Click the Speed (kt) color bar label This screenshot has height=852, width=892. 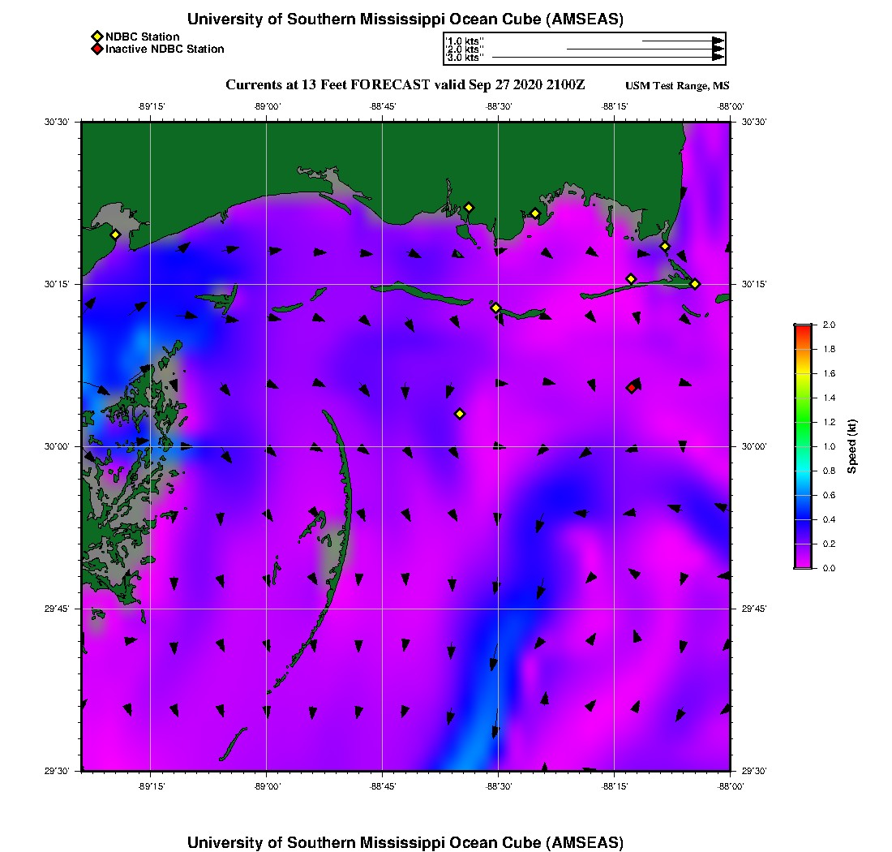click(x=852, y=446)
